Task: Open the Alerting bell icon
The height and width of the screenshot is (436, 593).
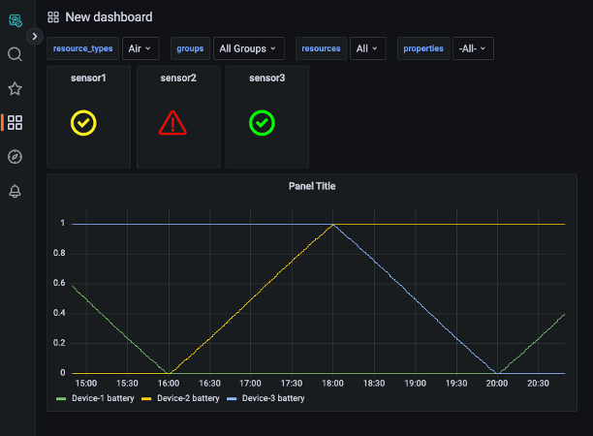Action: tap(15, 191)
